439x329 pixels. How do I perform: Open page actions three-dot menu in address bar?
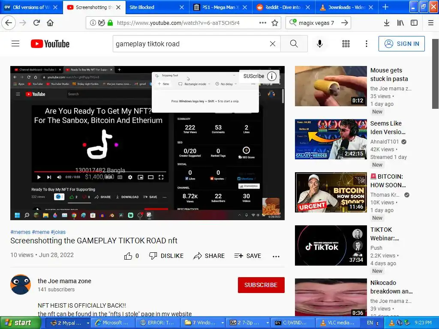click(x=263, y=23)
